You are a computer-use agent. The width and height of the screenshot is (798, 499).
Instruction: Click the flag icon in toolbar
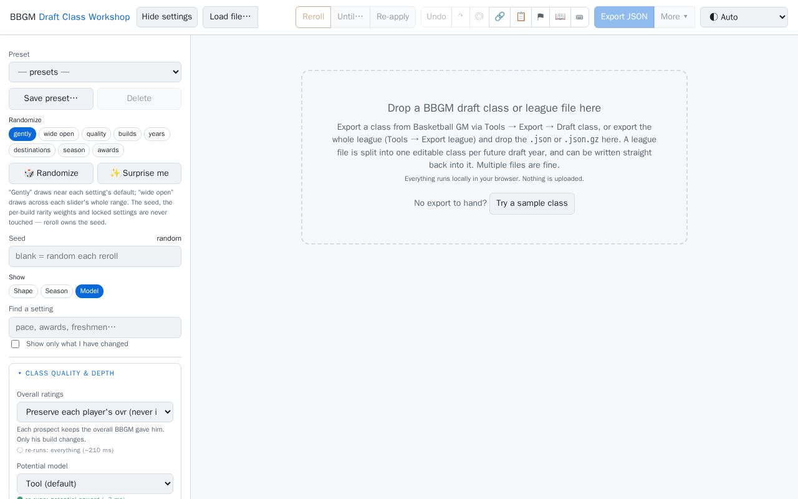[540, 17]
